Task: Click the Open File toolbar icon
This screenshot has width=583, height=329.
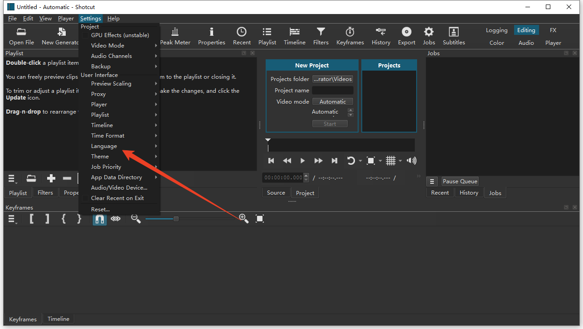Action: pos(21,36)
